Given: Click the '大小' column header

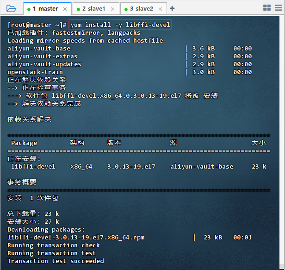Looking at the screenshot, I should click(x=259, y=143).
